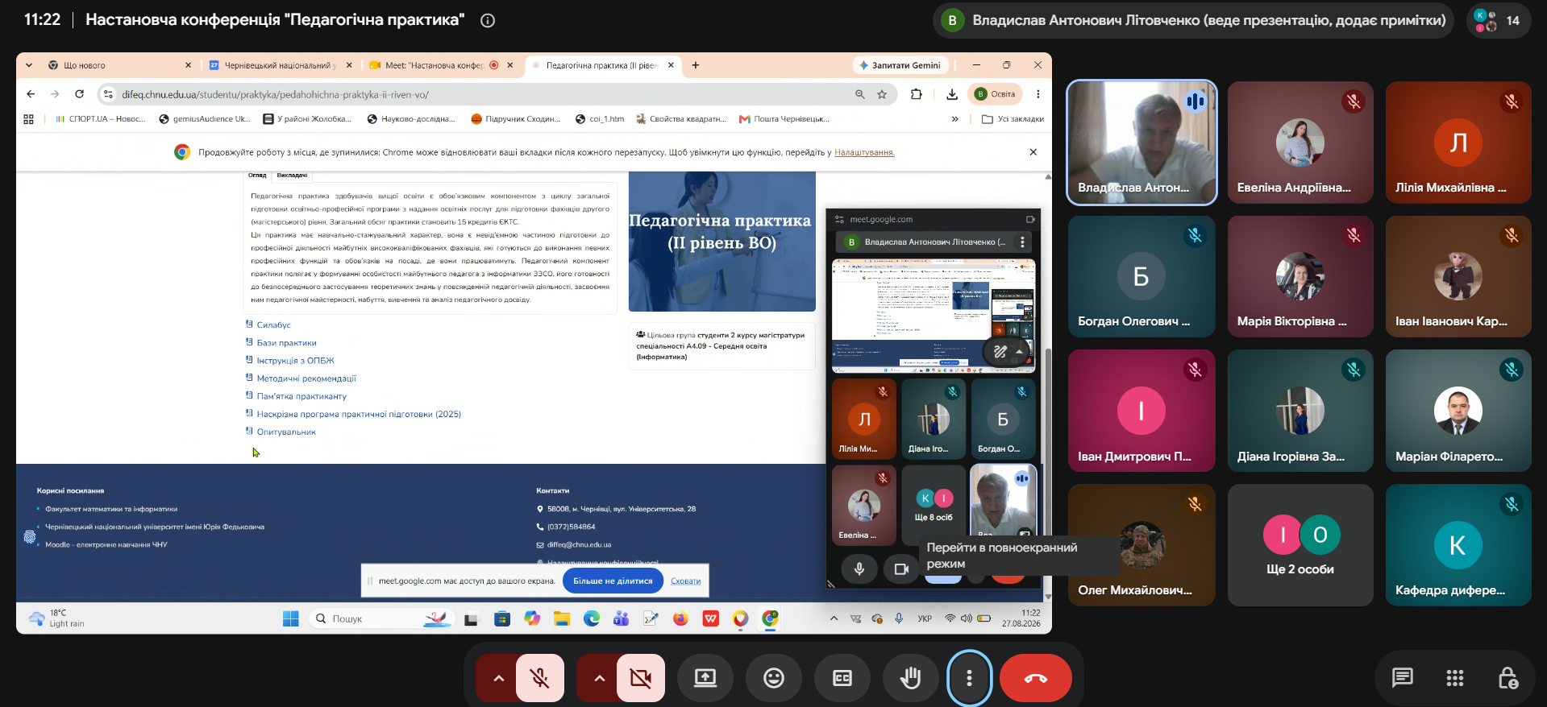
Task: Open the Силабус link
Action: pyautogui.click(x=273, y=325)
